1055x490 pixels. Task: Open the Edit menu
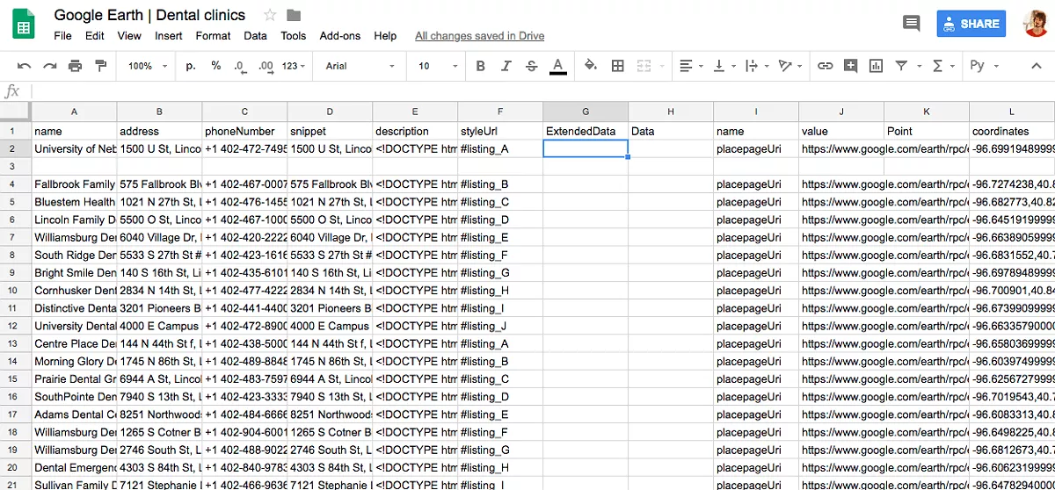pos(95,36)
